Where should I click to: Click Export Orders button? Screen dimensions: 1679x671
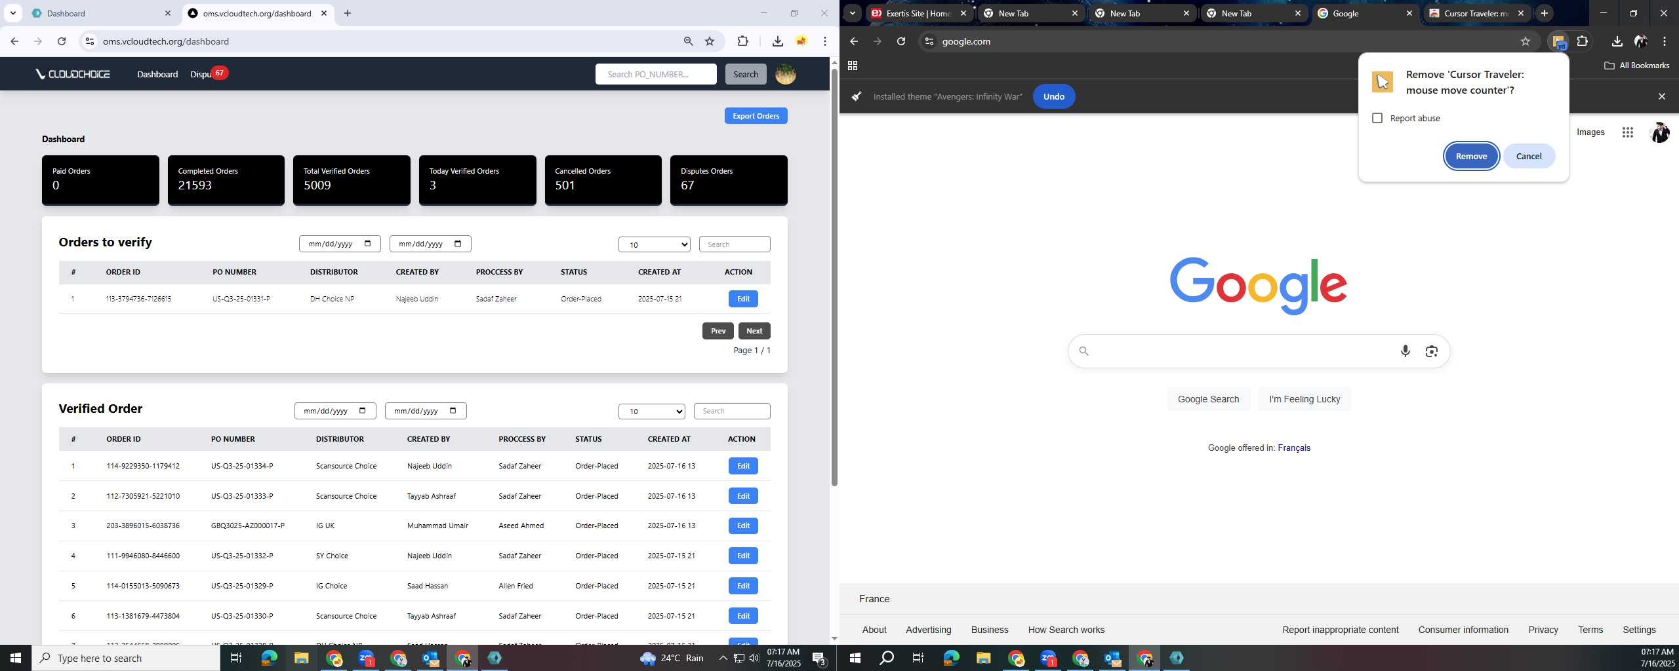click(756, 116)
